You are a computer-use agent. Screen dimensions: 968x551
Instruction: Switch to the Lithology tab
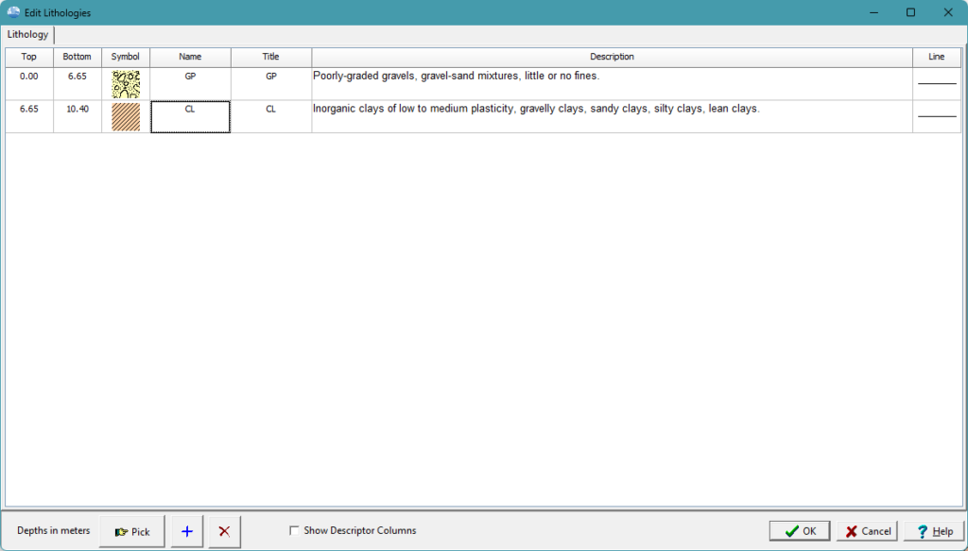point(28,35)
